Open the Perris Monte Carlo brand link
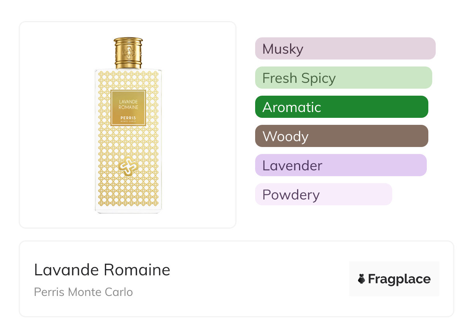Screen dimensions: 473x336 pyautogui.click(x=83, y=292)
